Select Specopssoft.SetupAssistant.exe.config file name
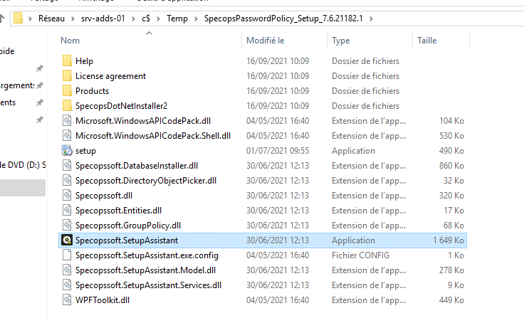524x323 pixels. click(x=147, y=255)
